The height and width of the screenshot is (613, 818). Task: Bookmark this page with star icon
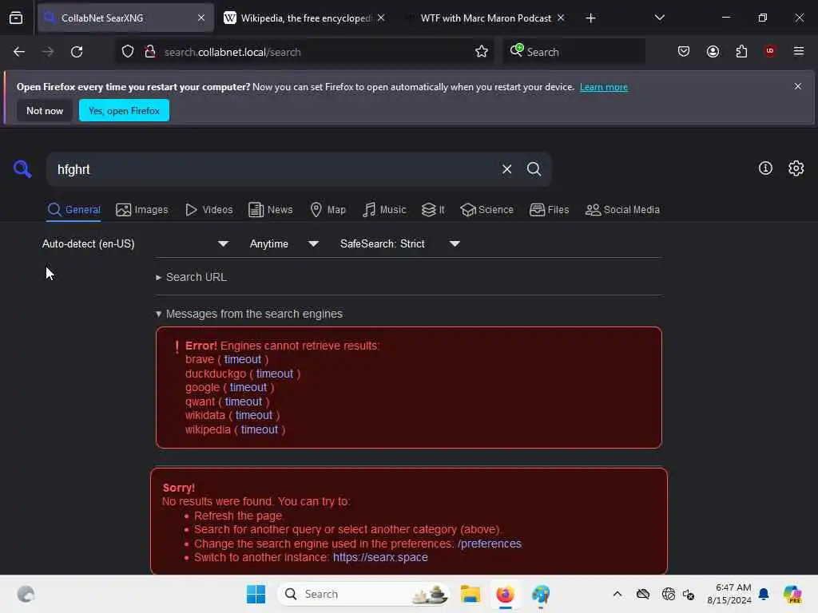[482, 52]
